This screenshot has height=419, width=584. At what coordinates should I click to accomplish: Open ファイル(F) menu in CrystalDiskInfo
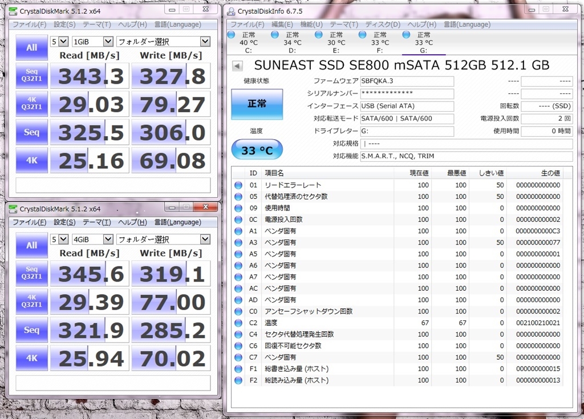point(248,25)
